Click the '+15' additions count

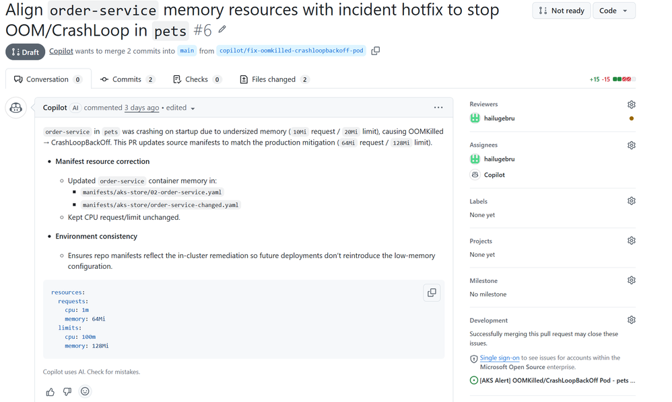[595, 79]
